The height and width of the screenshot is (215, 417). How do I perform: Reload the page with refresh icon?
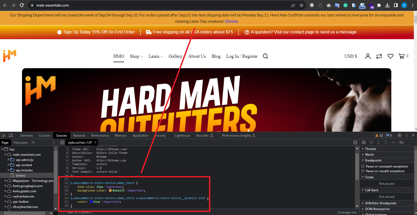coord(22,5)
